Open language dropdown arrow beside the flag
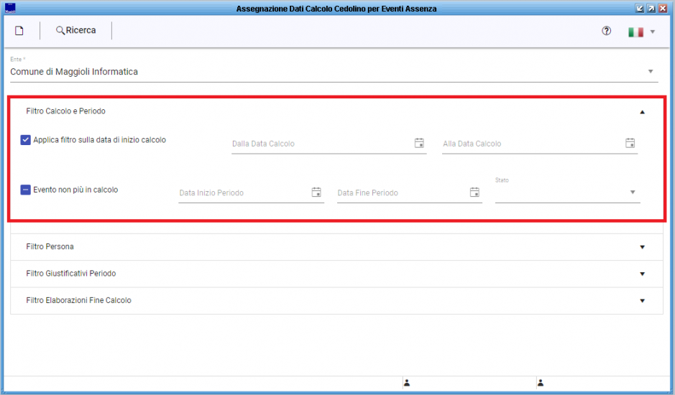675x395 pixels. [652, 32]
